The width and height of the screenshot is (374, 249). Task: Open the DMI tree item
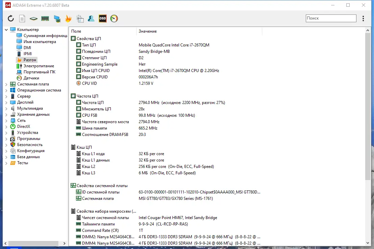pyautogui.click(x=27, y=48)
